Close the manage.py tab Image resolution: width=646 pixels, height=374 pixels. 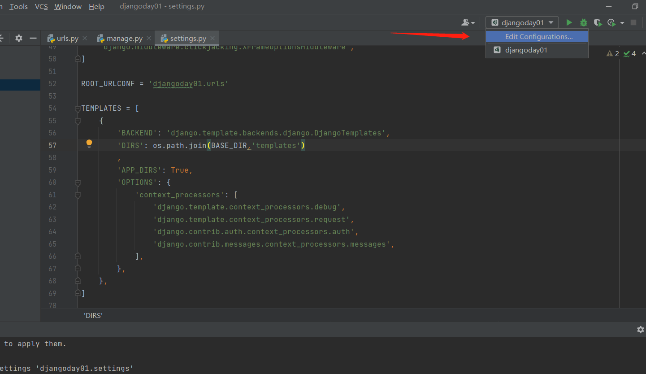(149, 38)
